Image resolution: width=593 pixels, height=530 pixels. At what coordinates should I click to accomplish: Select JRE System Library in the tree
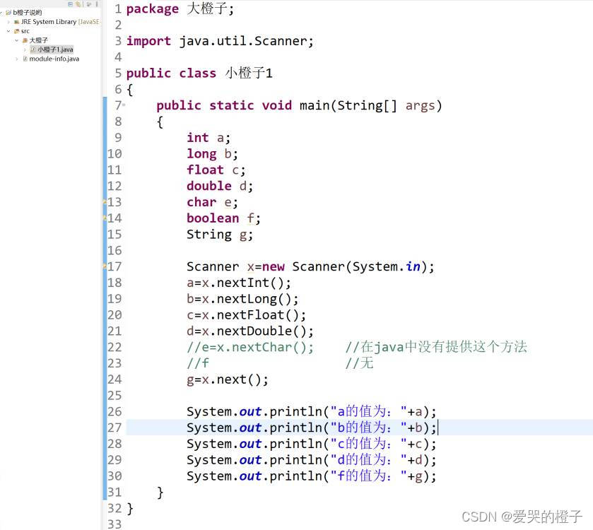(x=49, y=22)
